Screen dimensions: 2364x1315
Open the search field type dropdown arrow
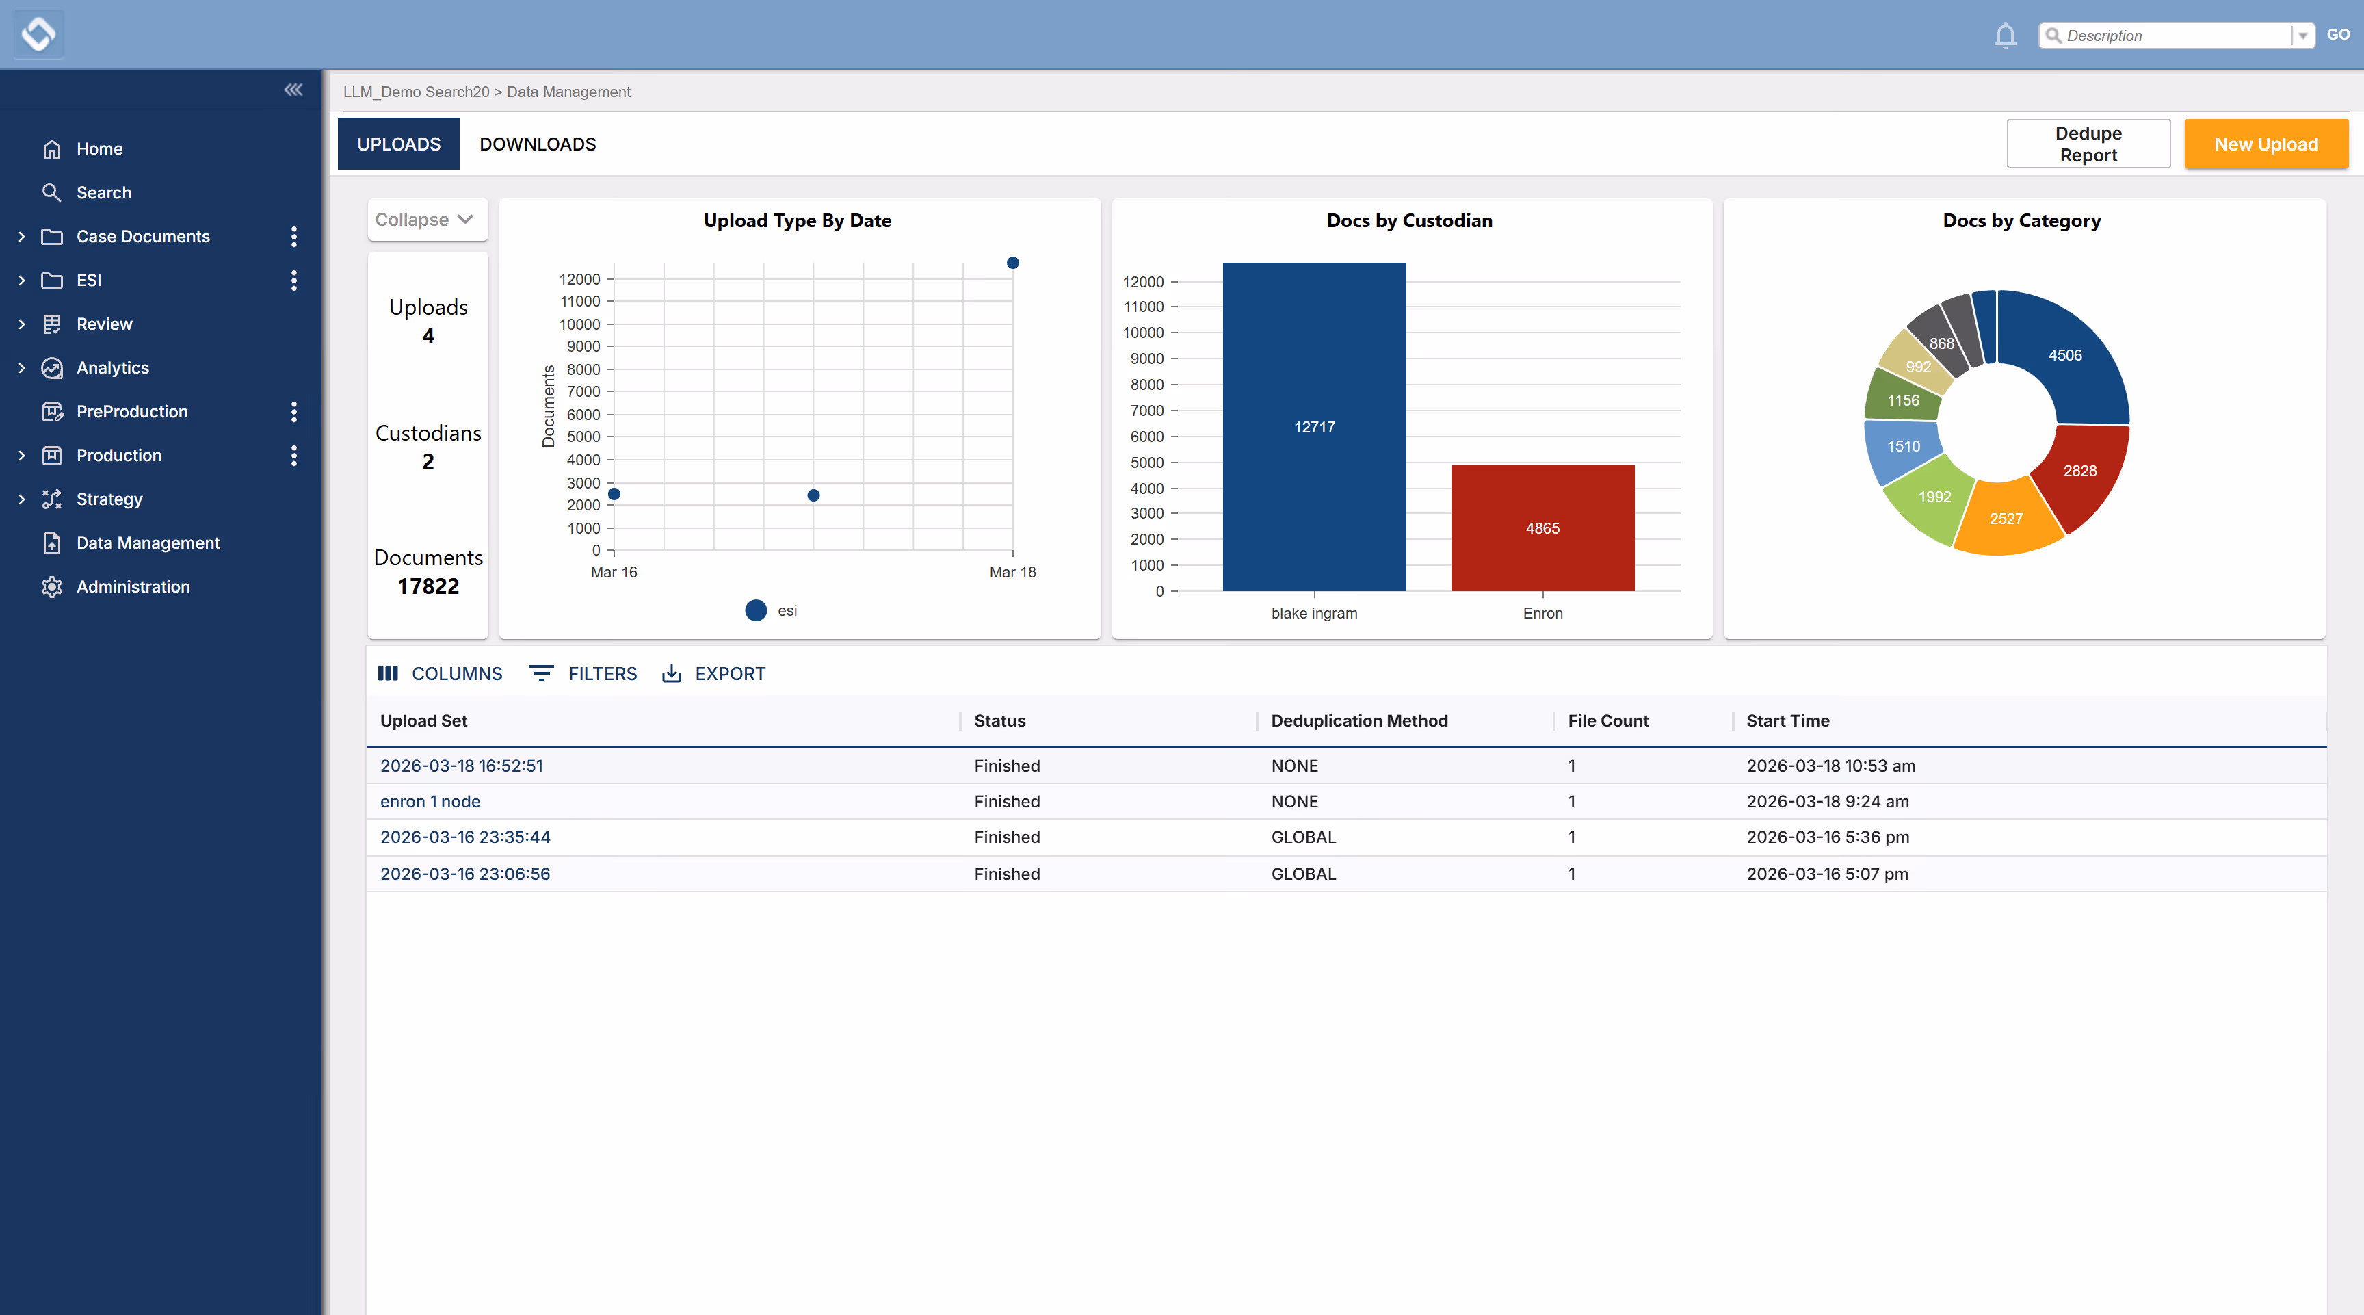[x=2302, y=36]
